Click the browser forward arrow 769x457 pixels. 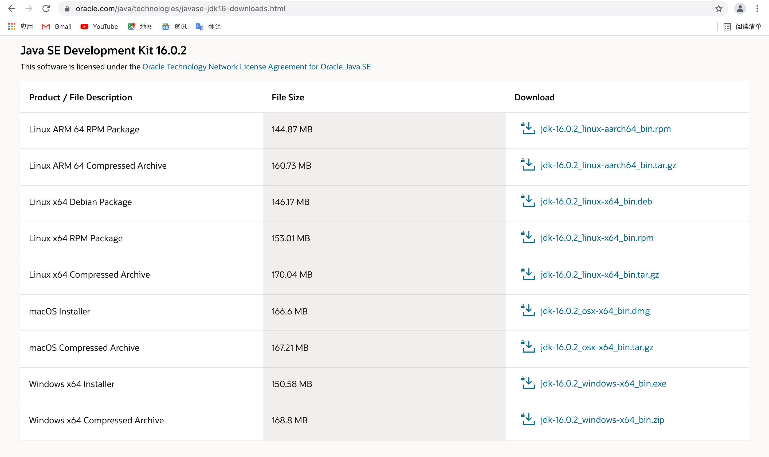[x=29, y=9]
